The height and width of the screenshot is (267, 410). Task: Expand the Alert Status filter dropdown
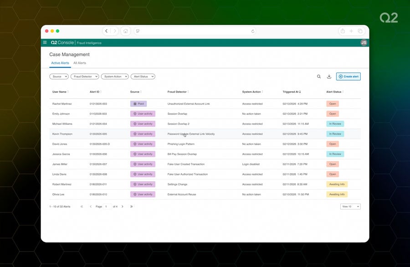pos(143,77)
